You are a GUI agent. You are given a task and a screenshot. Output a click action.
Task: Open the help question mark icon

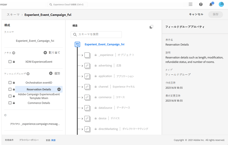tap(201, 4)
